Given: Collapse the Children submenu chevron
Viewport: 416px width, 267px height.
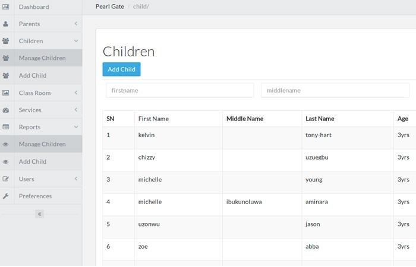Looking at the screenshot, I should (76, 41).
